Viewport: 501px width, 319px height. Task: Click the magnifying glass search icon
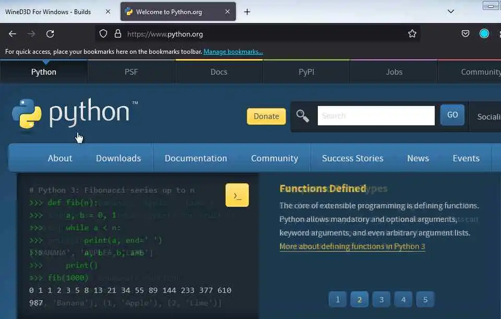[303, 116]
